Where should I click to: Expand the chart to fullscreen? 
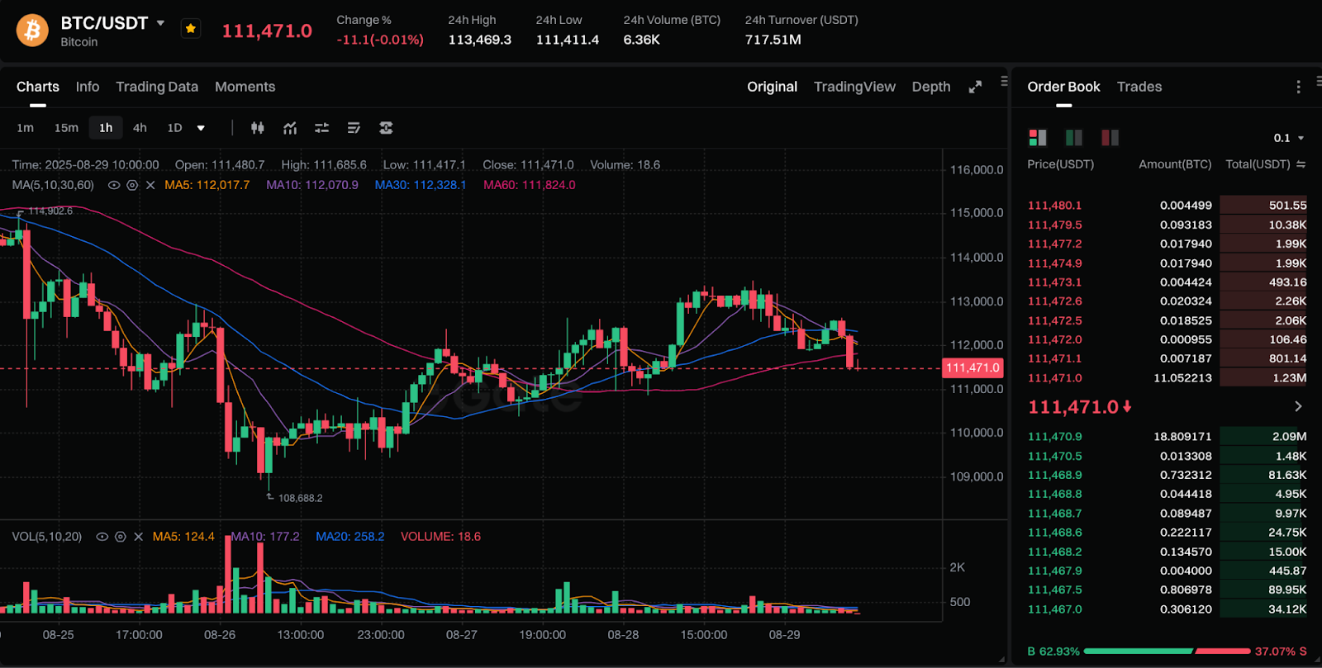click(x=975, y=87)
